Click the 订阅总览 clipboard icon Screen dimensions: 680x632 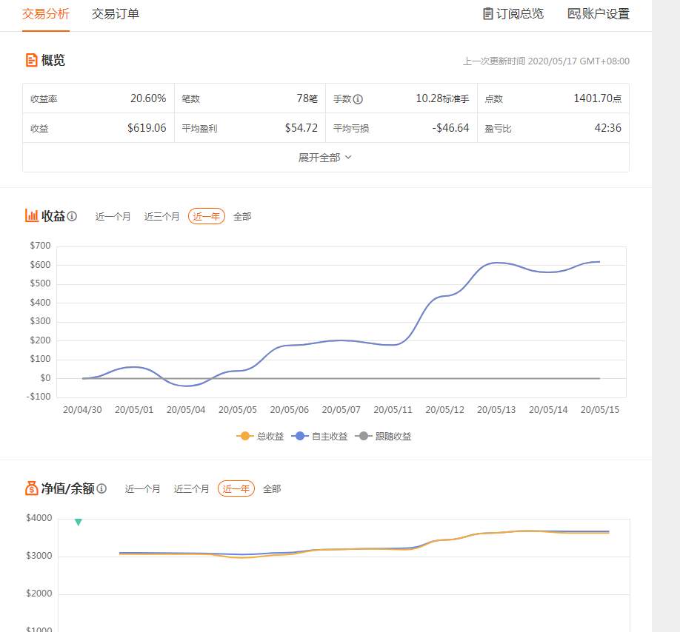point(488,14)
